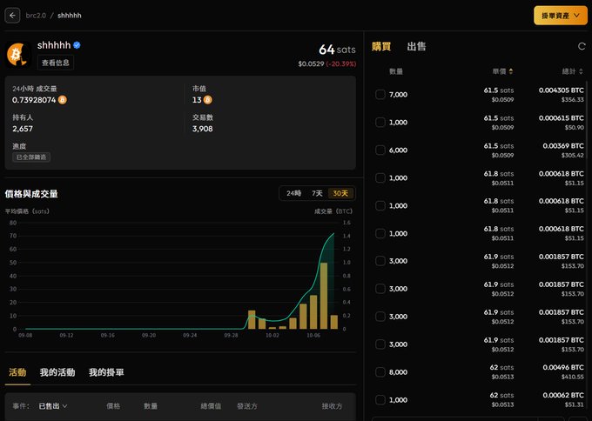Open the 掛單資產 dropdown button

tap(561, 16)
